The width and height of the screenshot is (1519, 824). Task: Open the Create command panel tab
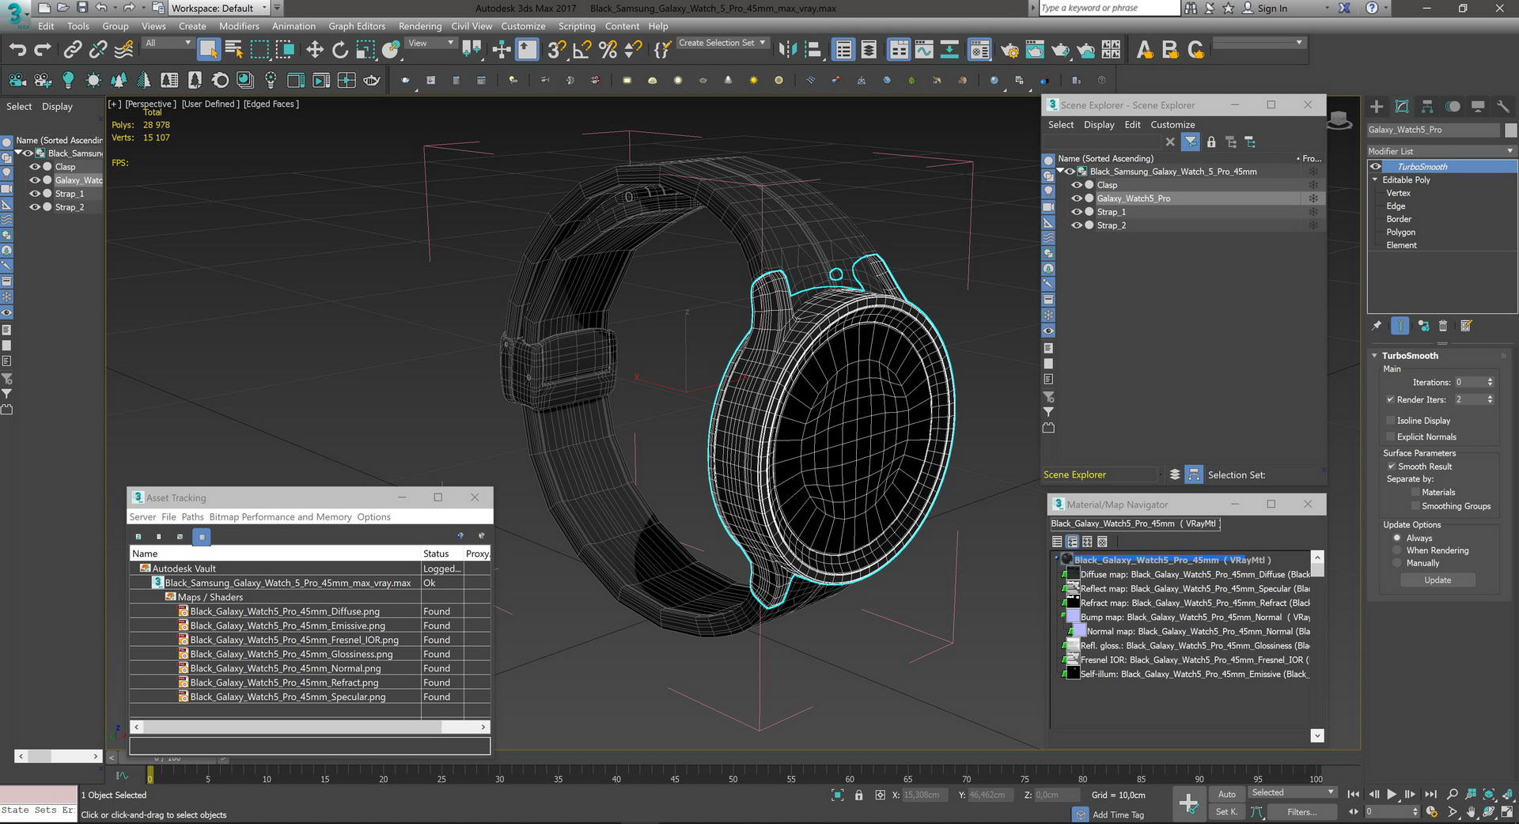click(x=1377, y=106)
